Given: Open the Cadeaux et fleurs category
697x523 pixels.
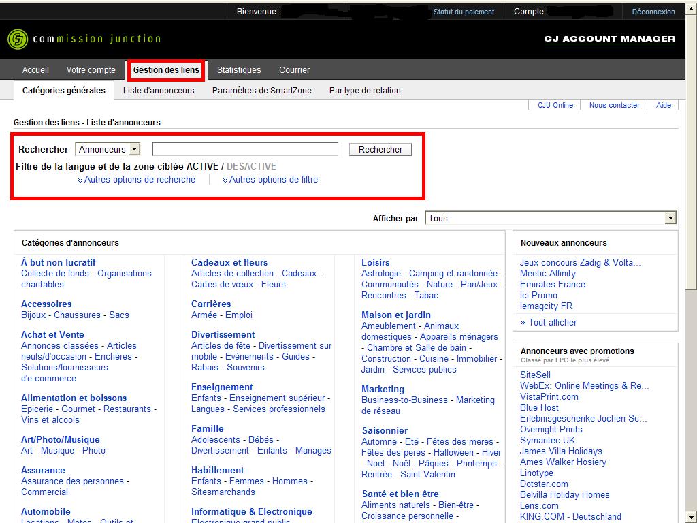Looking at the screenshot, I should [x=229, y=262].
